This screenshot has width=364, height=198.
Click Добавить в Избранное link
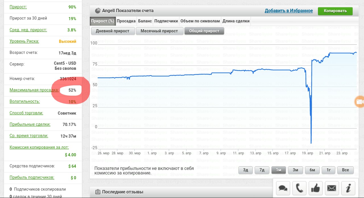289,11
